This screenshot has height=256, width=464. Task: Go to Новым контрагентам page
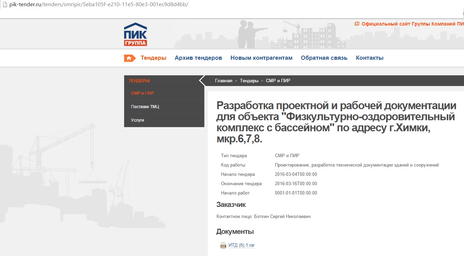(261, 58)
